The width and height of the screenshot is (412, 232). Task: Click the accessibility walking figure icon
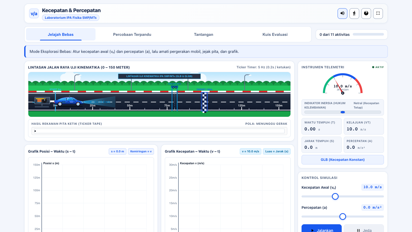click(354, 13)
